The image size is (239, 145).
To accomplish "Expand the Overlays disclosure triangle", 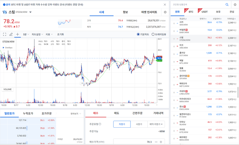I will click(4, 48).
